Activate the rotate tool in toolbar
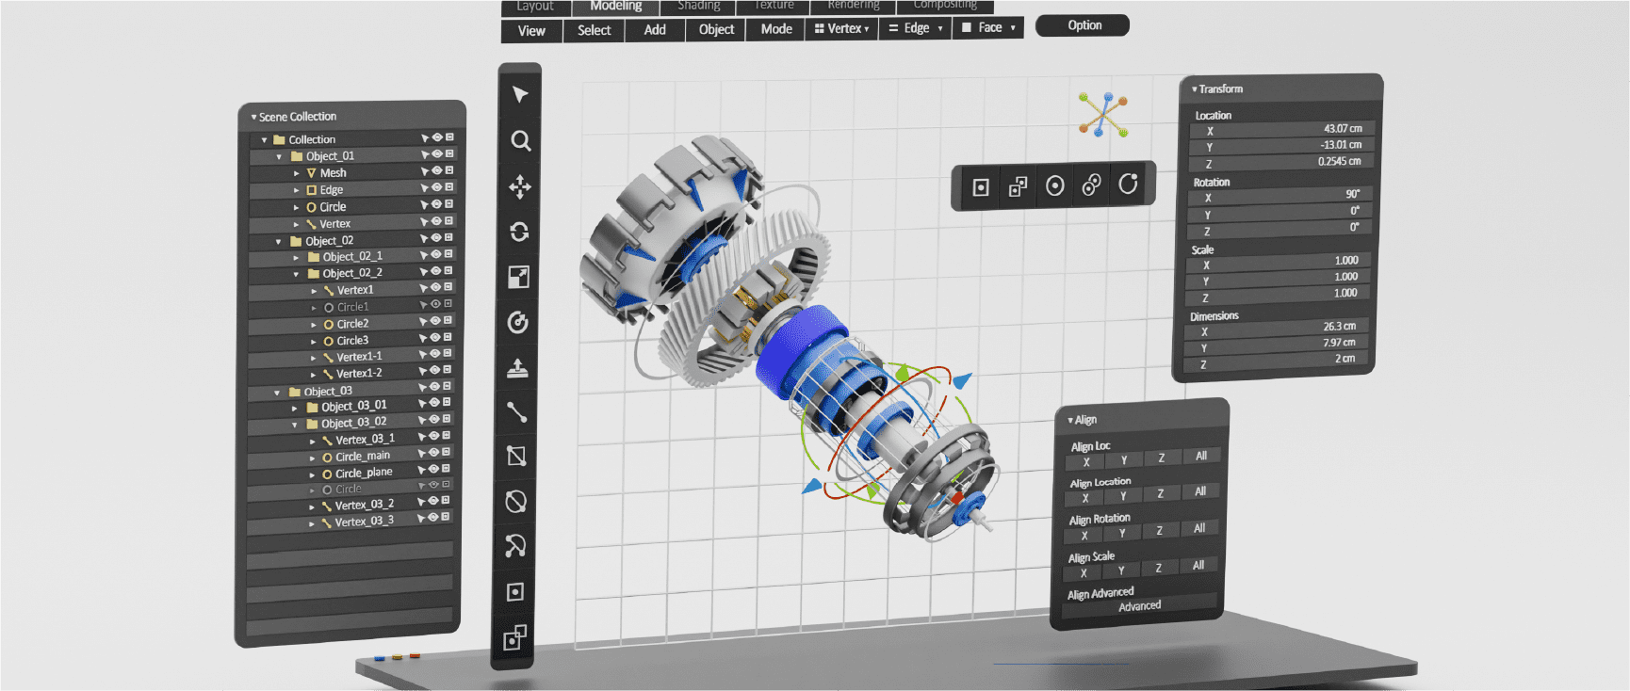The height and width of the screenshot is (691, 1630). pyautogui.click(x=519, y=232)
